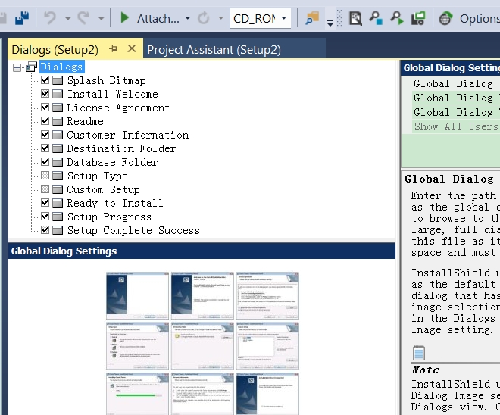Viewport: 500px width, 415px height.
Task: Click the Save All toolbar icon
Action: click(x=22, y=18)
